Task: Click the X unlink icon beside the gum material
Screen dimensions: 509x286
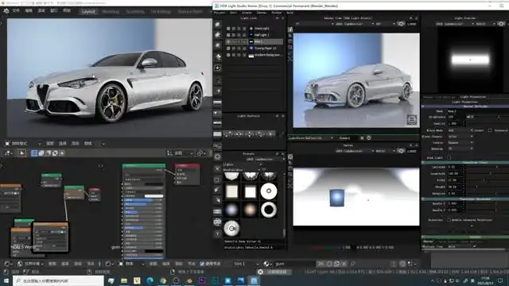Action: click(x=344, y=264)
